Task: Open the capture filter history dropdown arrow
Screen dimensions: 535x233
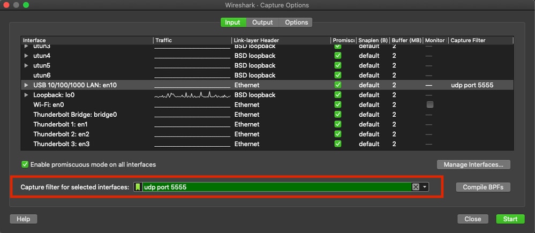Action: [x=425, y=187]
